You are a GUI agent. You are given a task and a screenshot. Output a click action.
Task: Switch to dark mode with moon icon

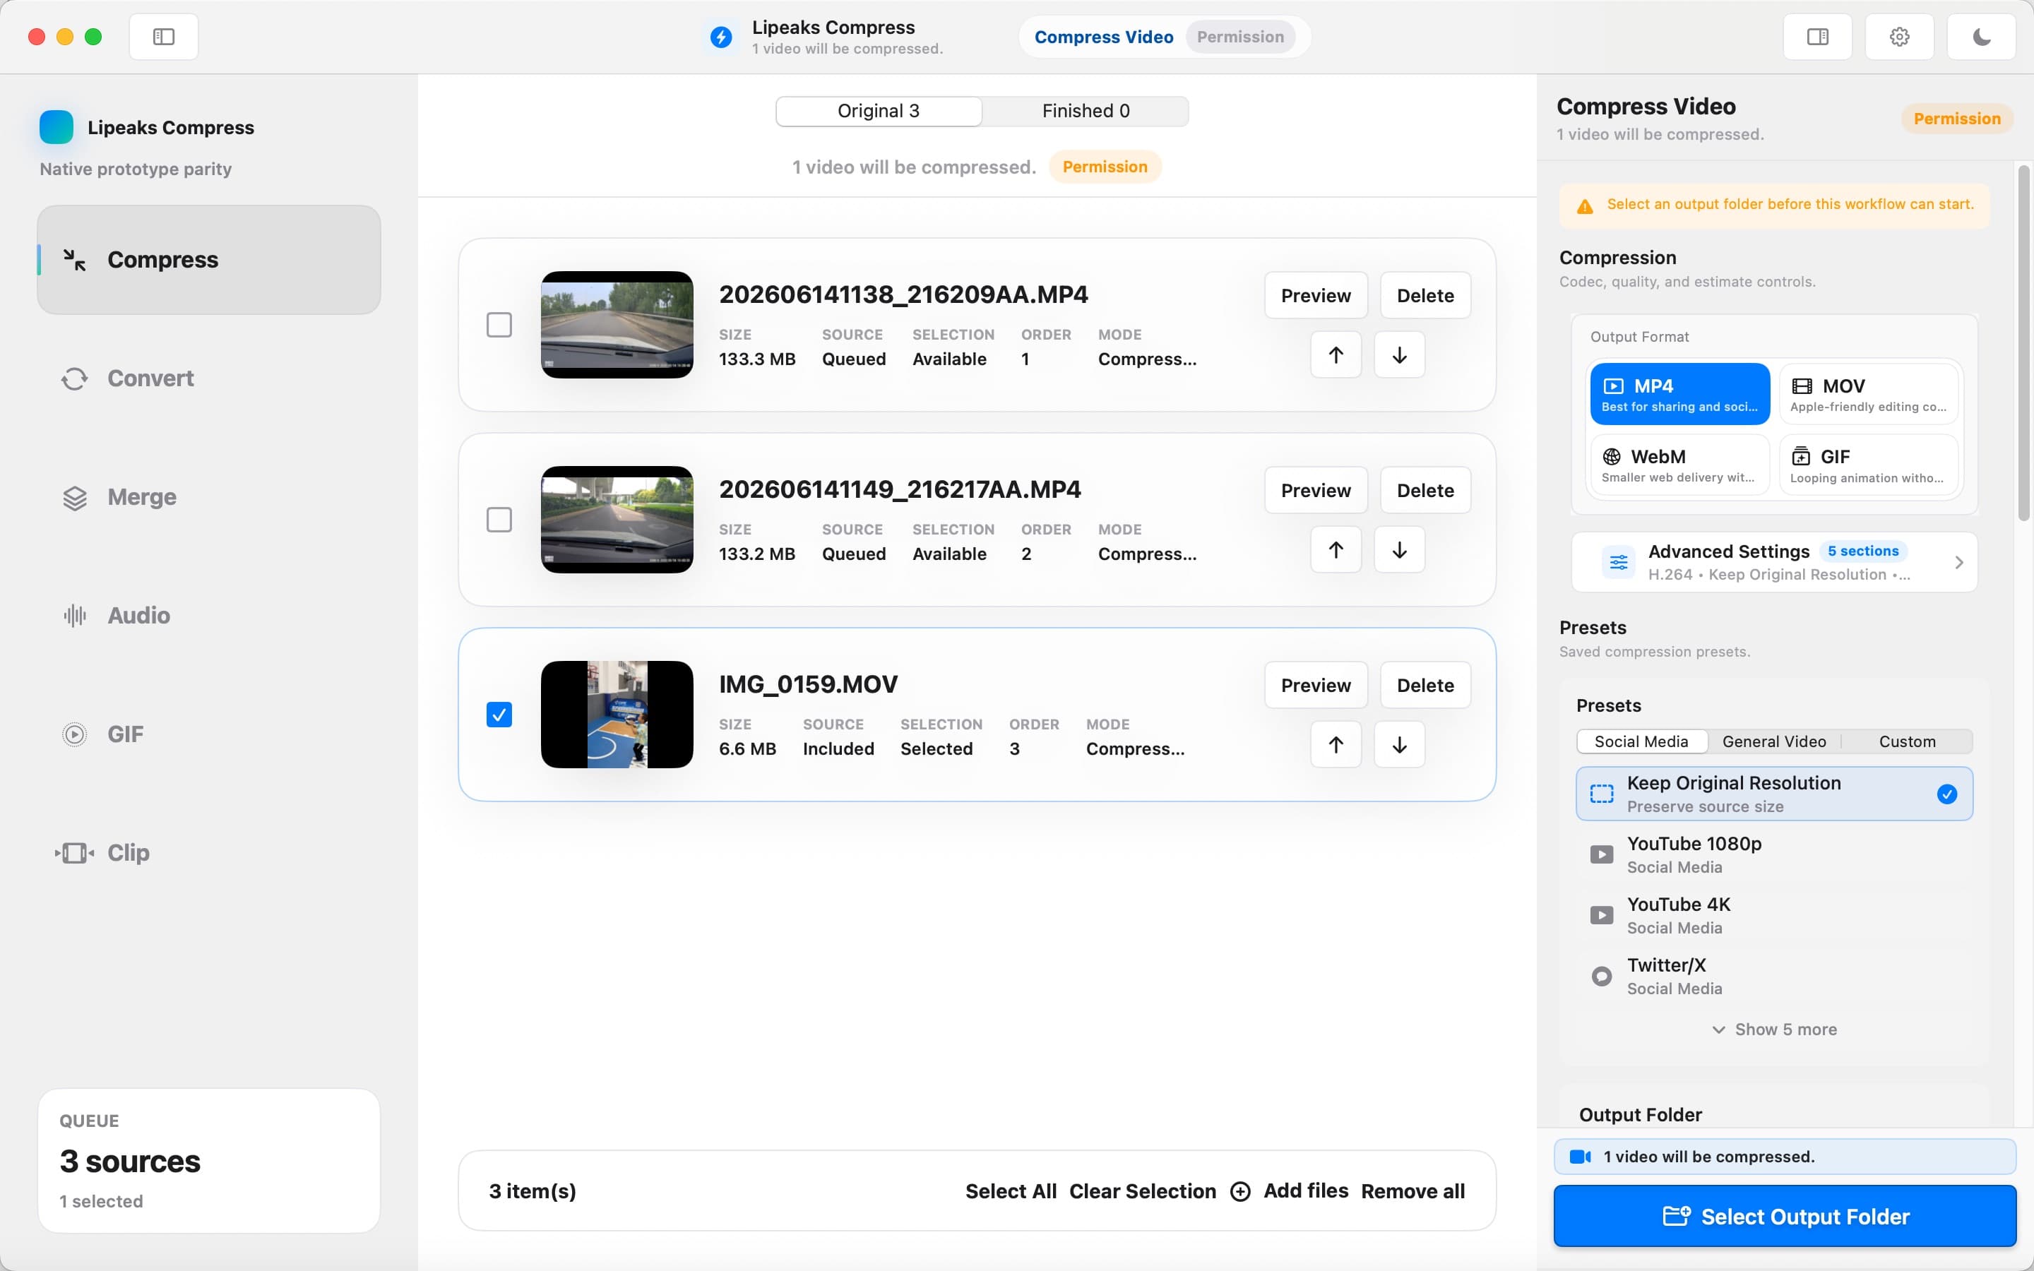[x=1981, y=37]
